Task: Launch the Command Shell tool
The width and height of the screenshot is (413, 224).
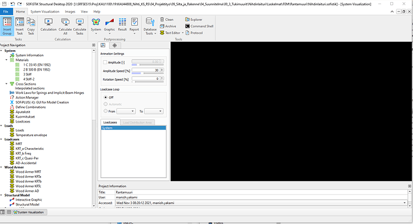Action: point(199,26)
